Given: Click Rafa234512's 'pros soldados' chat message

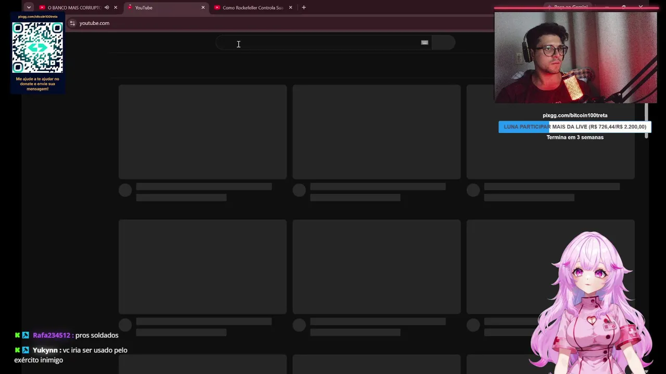Looking at the screenshot, I should coord(68,335).
